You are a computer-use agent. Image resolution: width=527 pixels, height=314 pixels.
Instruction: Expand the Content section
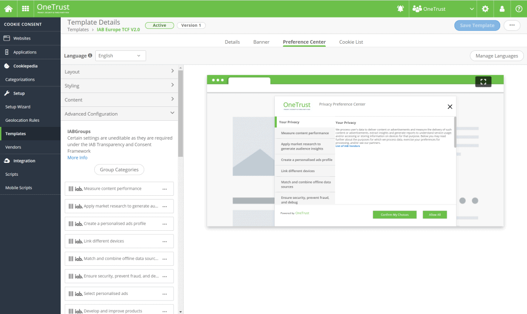(119, 100)
